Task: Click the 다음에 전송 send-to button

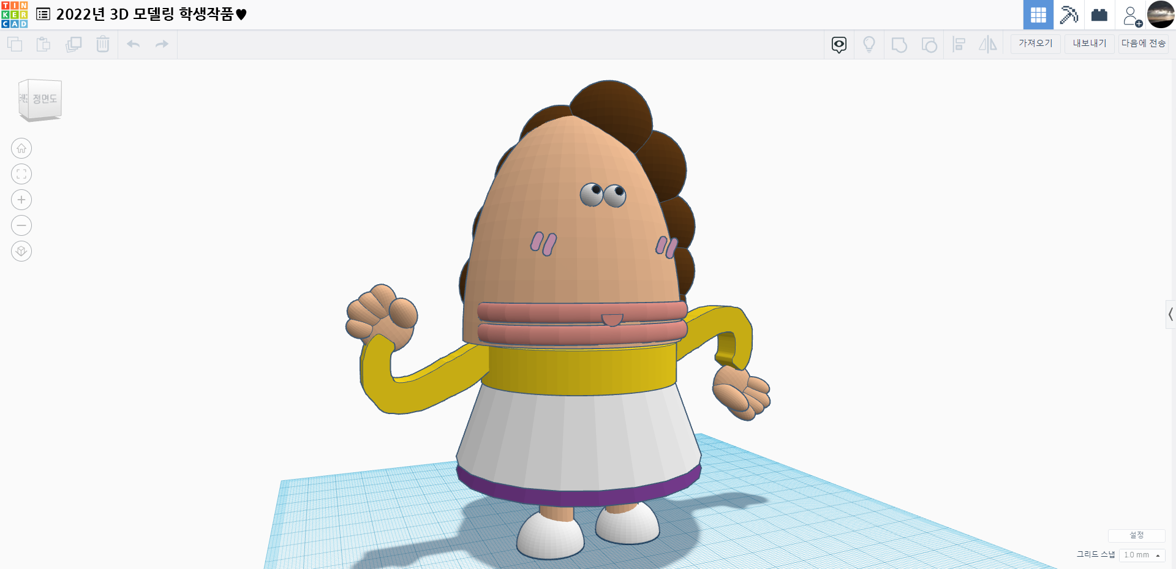Action: click(x=1144, y=43)
